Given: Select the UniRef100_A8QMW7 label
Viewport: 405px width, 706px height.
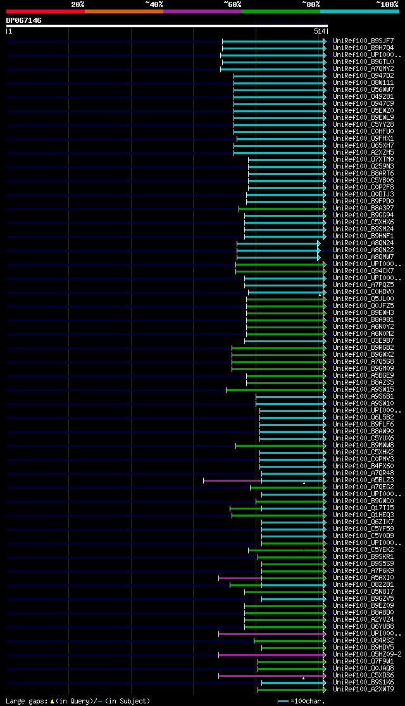Looking at the screenshot, I should click(364, 257).
